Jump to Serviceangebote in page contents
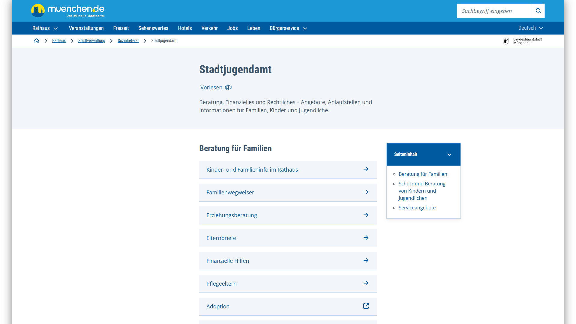This screenshot has height=324, width=576. click(x=417, y=208)
